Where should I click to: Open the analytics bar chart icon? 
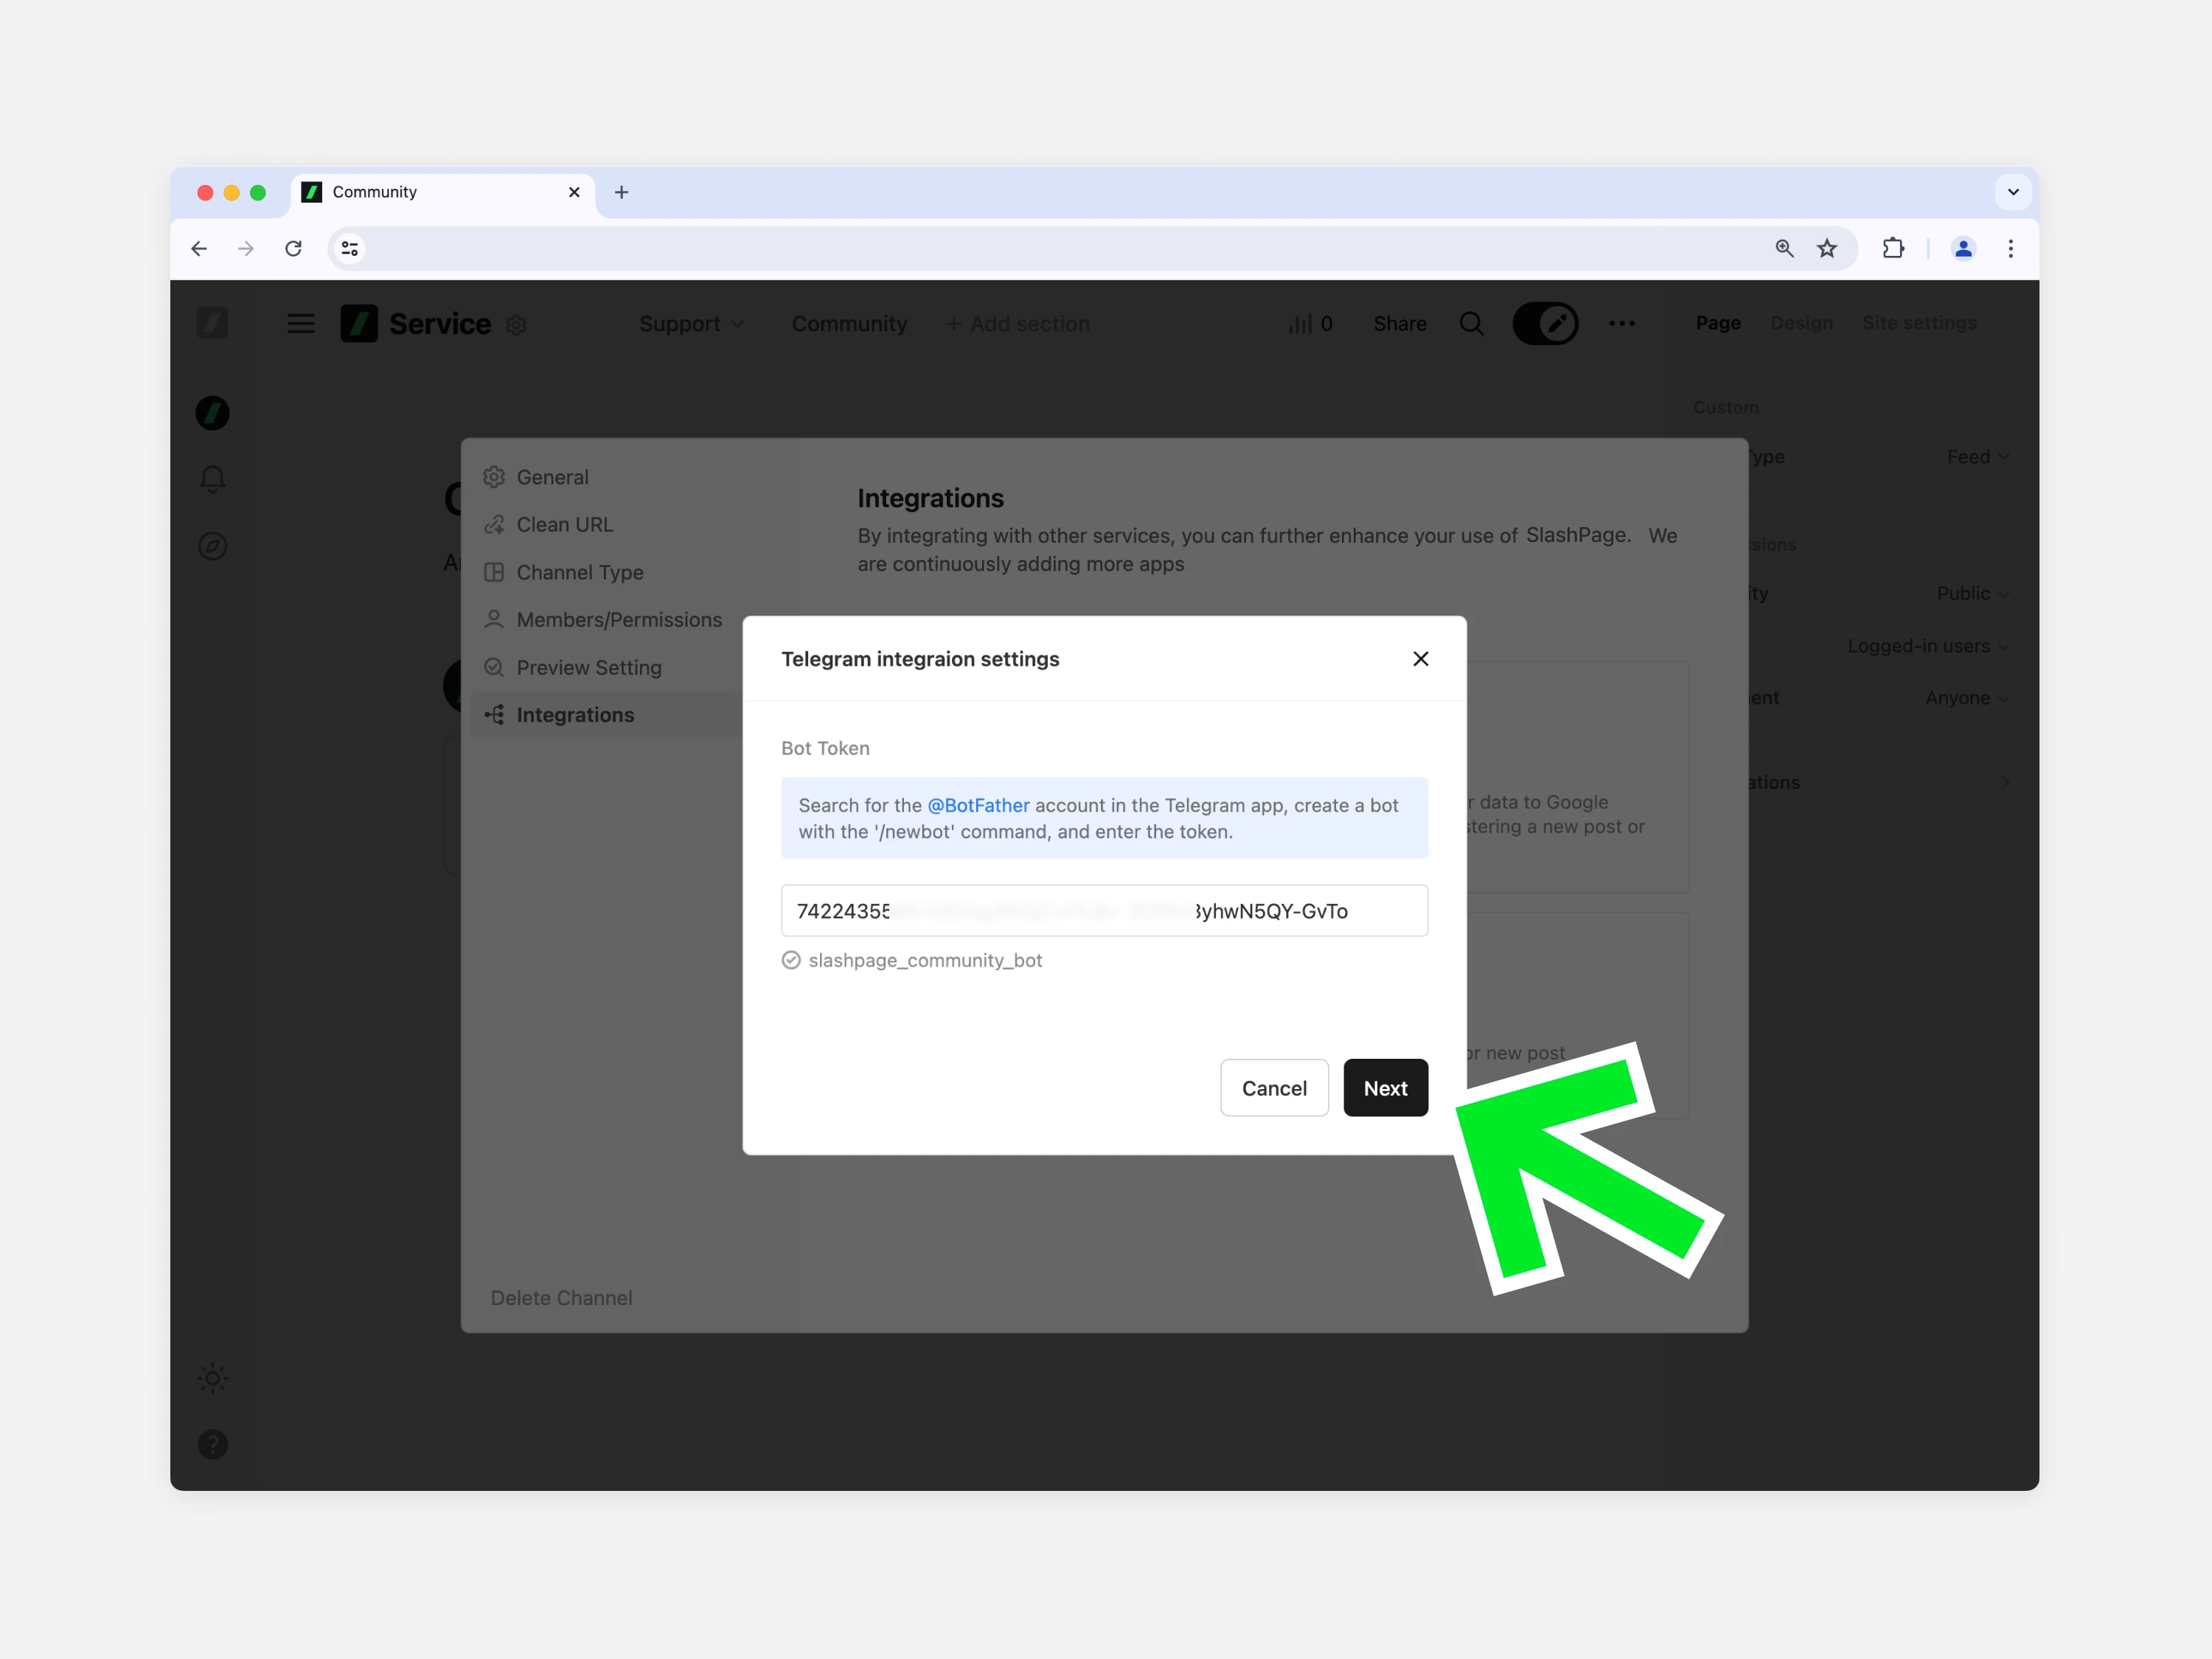point(1300,324)
